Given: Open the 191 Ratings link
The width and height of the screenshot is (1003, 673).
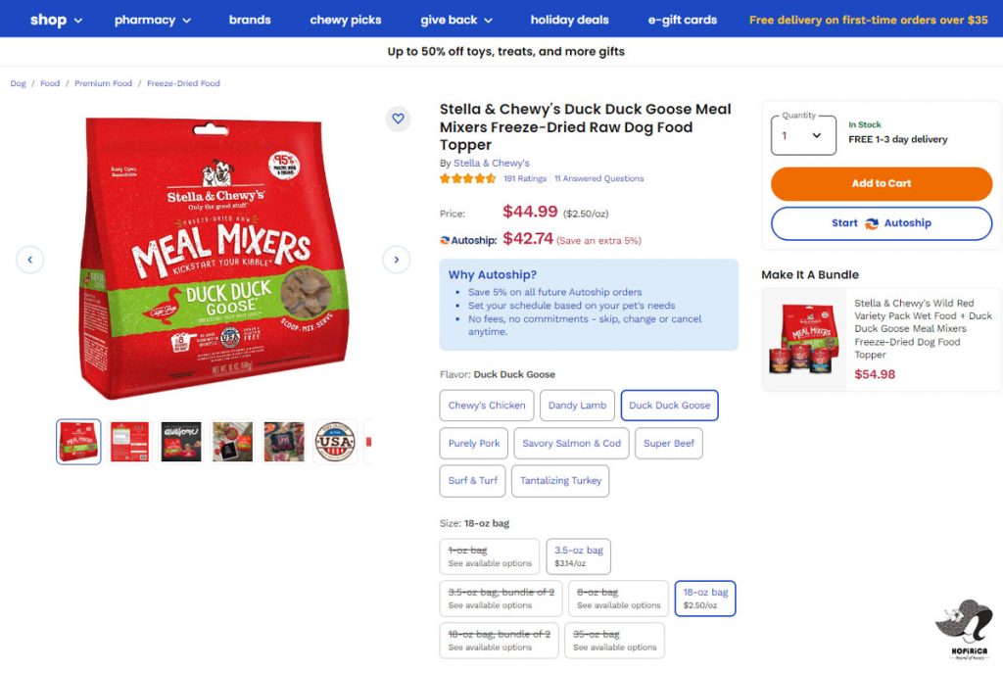Looking at the screenshot, I should coord(525,179).
